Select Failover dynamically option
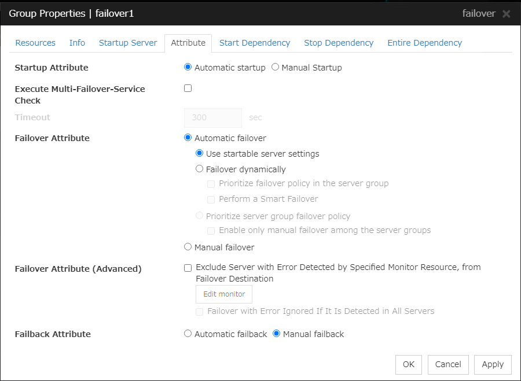Screen dimensions: 521x381 pos(200,169)
